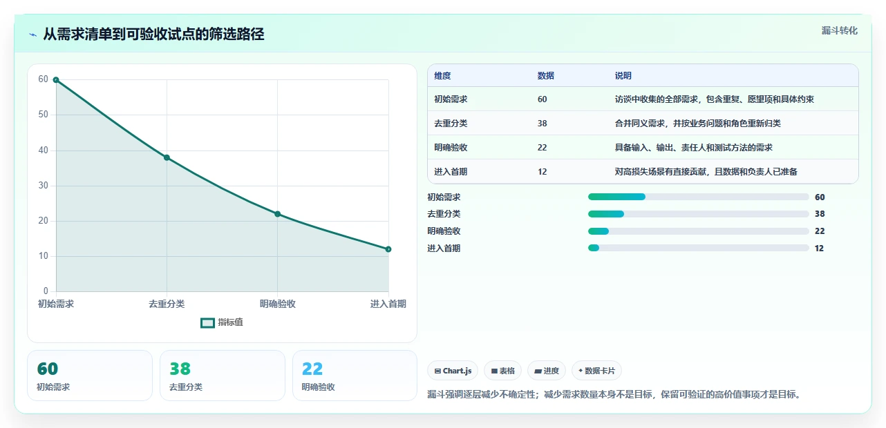This screenshot has height=428, width=886.
Task: Click the y-axis label 60
Action: (x=44, y=79)
